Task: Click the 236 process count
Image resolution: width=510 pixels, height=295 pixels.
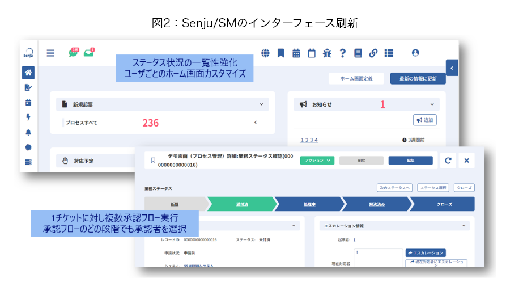Action: click(x=151, y=123)
